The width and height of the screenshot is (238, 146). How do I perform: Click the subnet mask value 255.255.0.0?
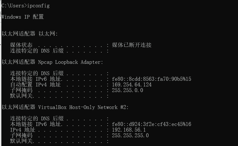point(127,90)
